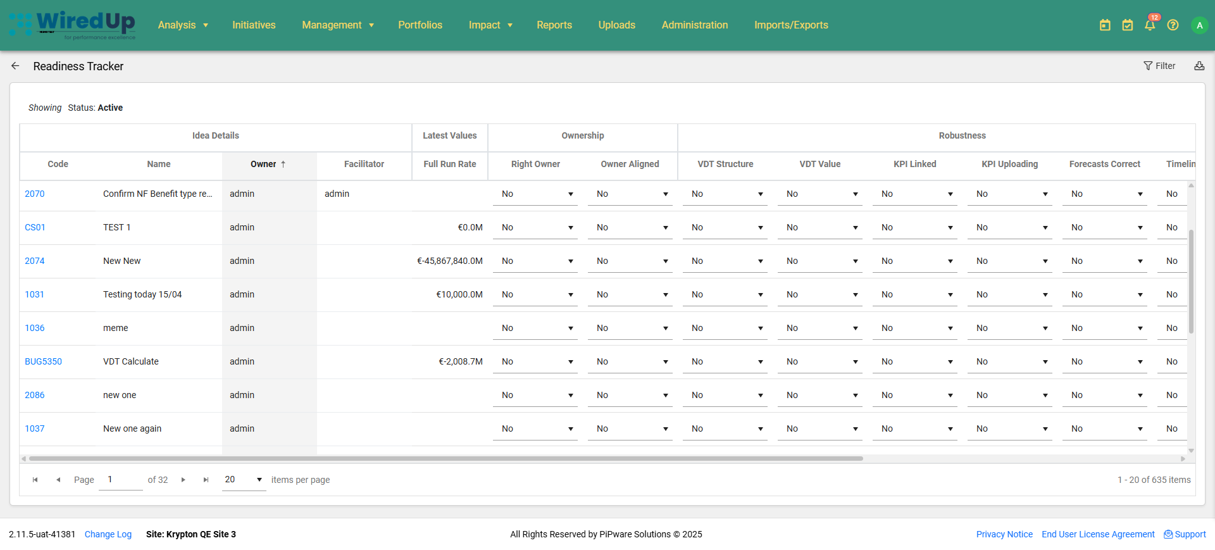Navigate to Uploads
The image size is (1215, 550).
coord(617,25)
